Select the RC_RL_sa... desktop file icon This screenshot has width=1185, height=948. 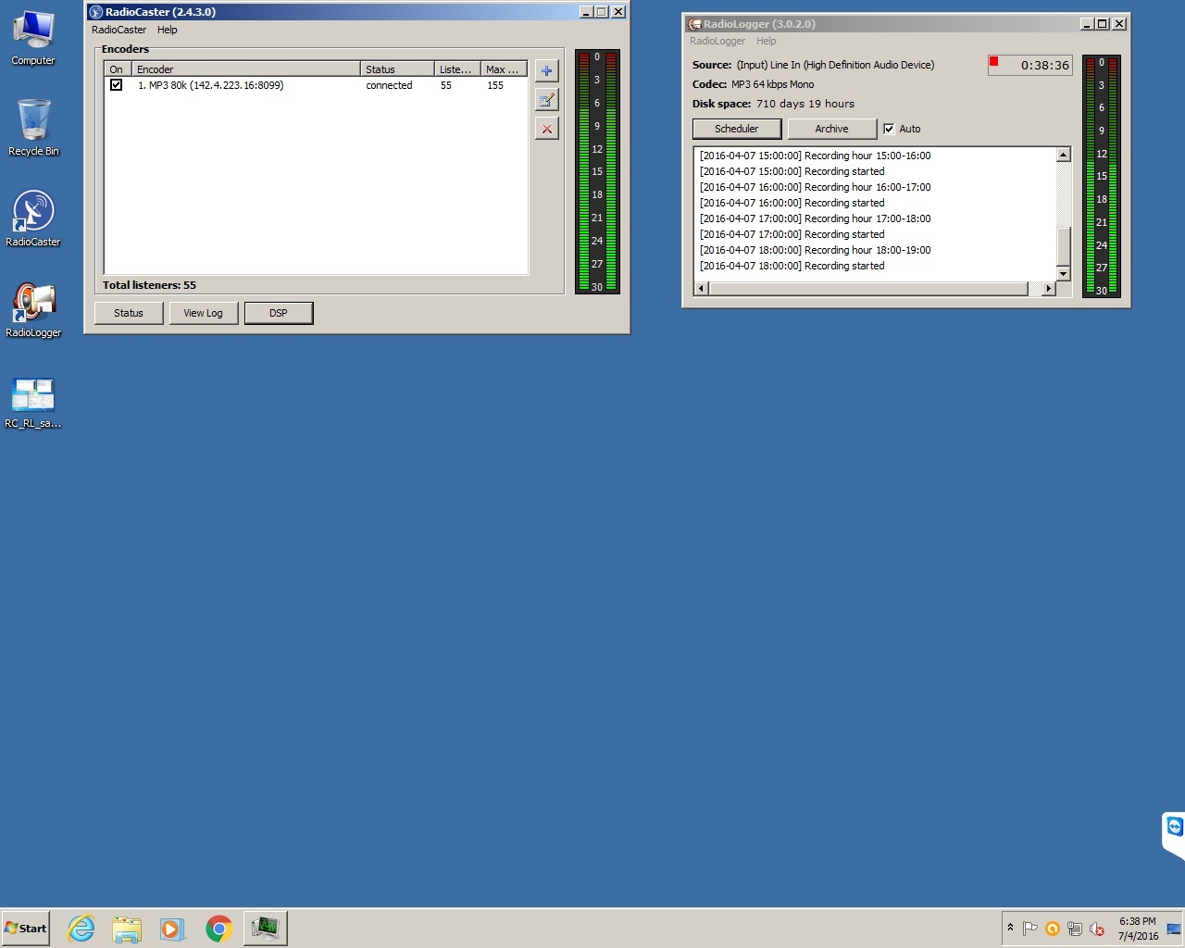pyautogui.click(x=33, y=402)
